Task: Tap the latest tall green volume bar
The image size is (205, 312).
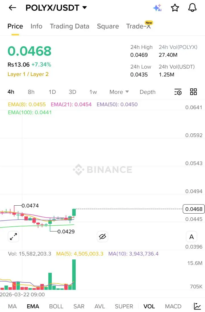Action: click(74, 274)
